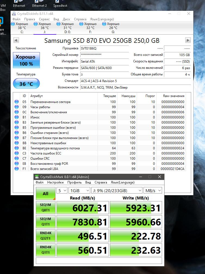Select drive G: status circle at 26 °C
Screen dimensions: 205x274
[104, 24]
